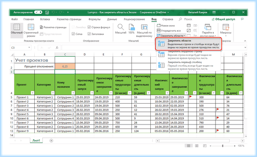Click the user name Виталий Каиров
257x157 pixels.
pos(197,12)
